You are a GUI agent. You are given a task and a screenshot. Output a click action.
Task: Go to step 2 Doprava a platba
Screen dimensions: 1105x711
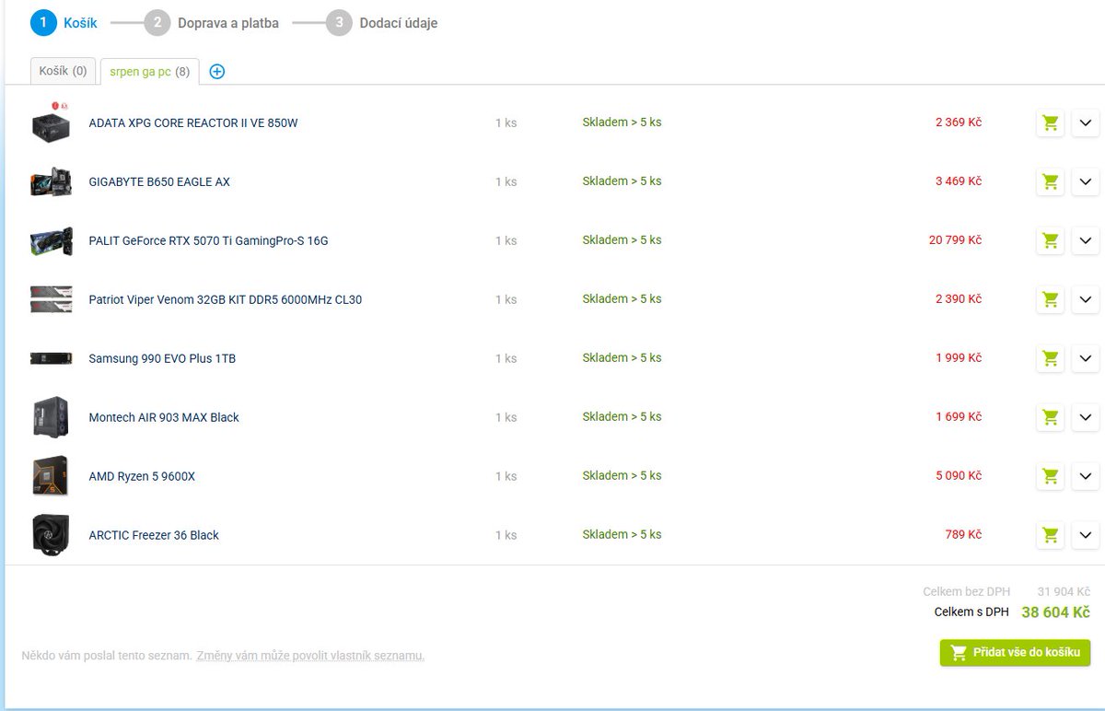(x=211, y=22)
